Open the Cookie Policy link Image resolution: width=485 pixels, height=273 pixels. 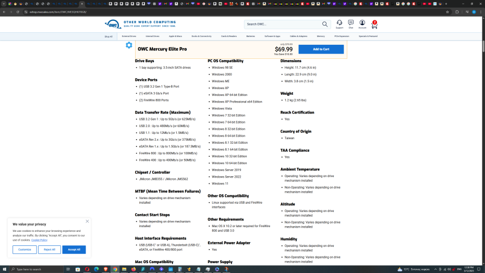(x=39, y=240)
